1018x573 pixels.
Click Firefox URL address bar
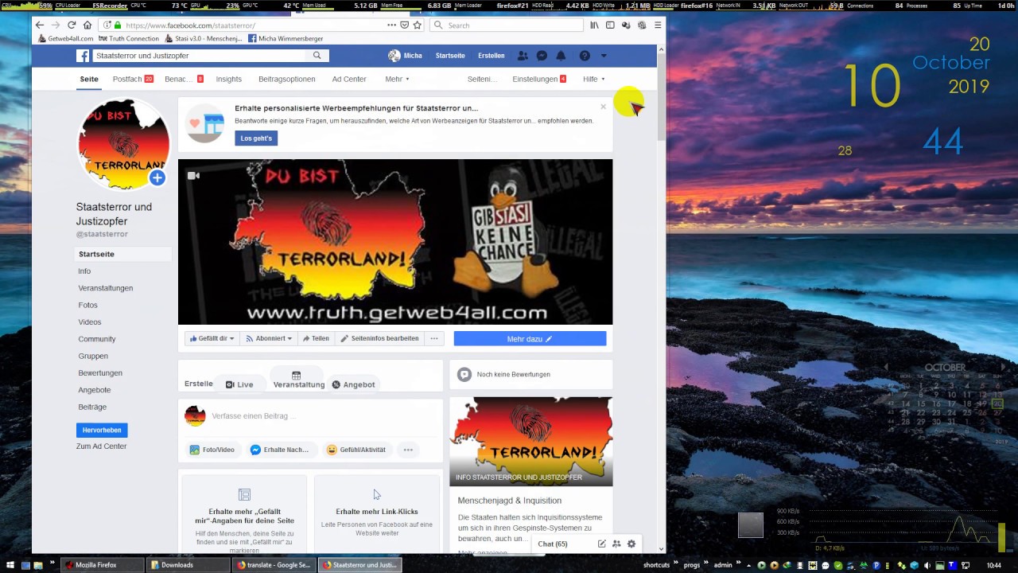[x=254, y=25]
